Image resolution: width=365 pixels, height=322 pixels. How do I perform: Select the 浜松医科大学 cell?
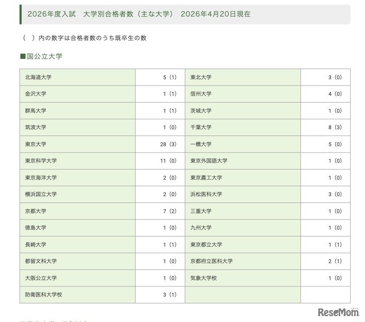coord(243,194)
